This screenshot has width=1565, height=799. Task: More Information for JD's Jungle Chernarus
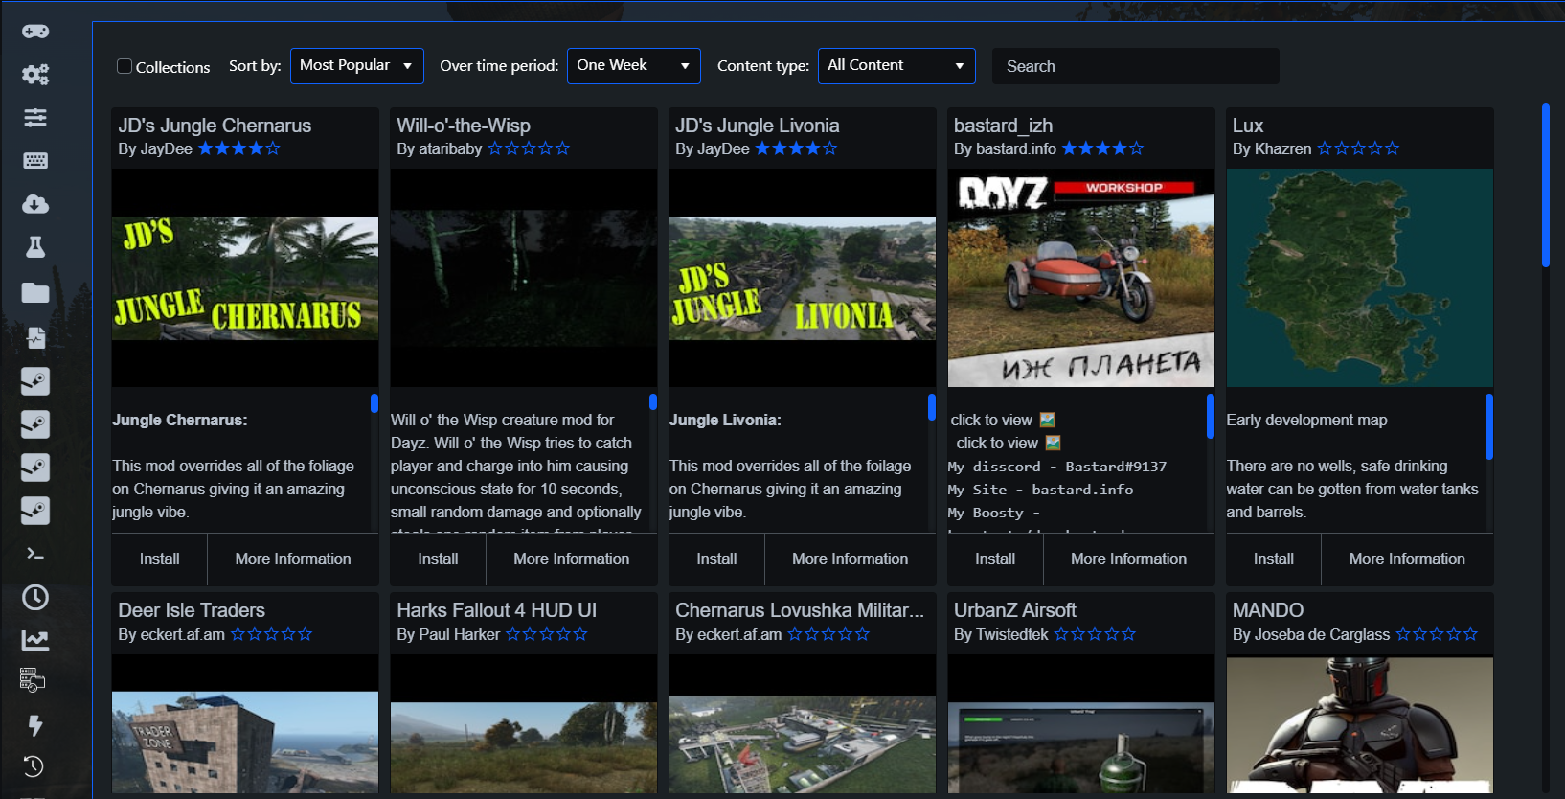point(293,559)
